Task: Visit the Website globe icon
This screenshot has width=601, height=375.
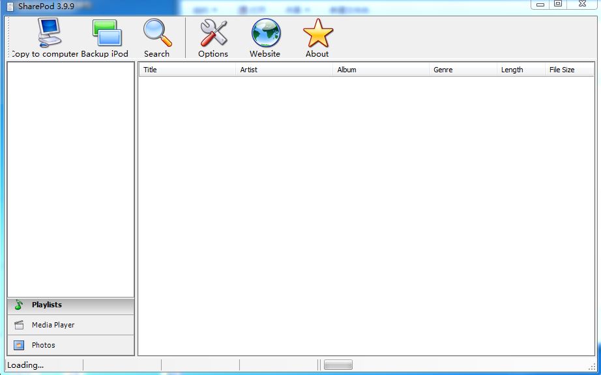Action: (x=265, y=33)
